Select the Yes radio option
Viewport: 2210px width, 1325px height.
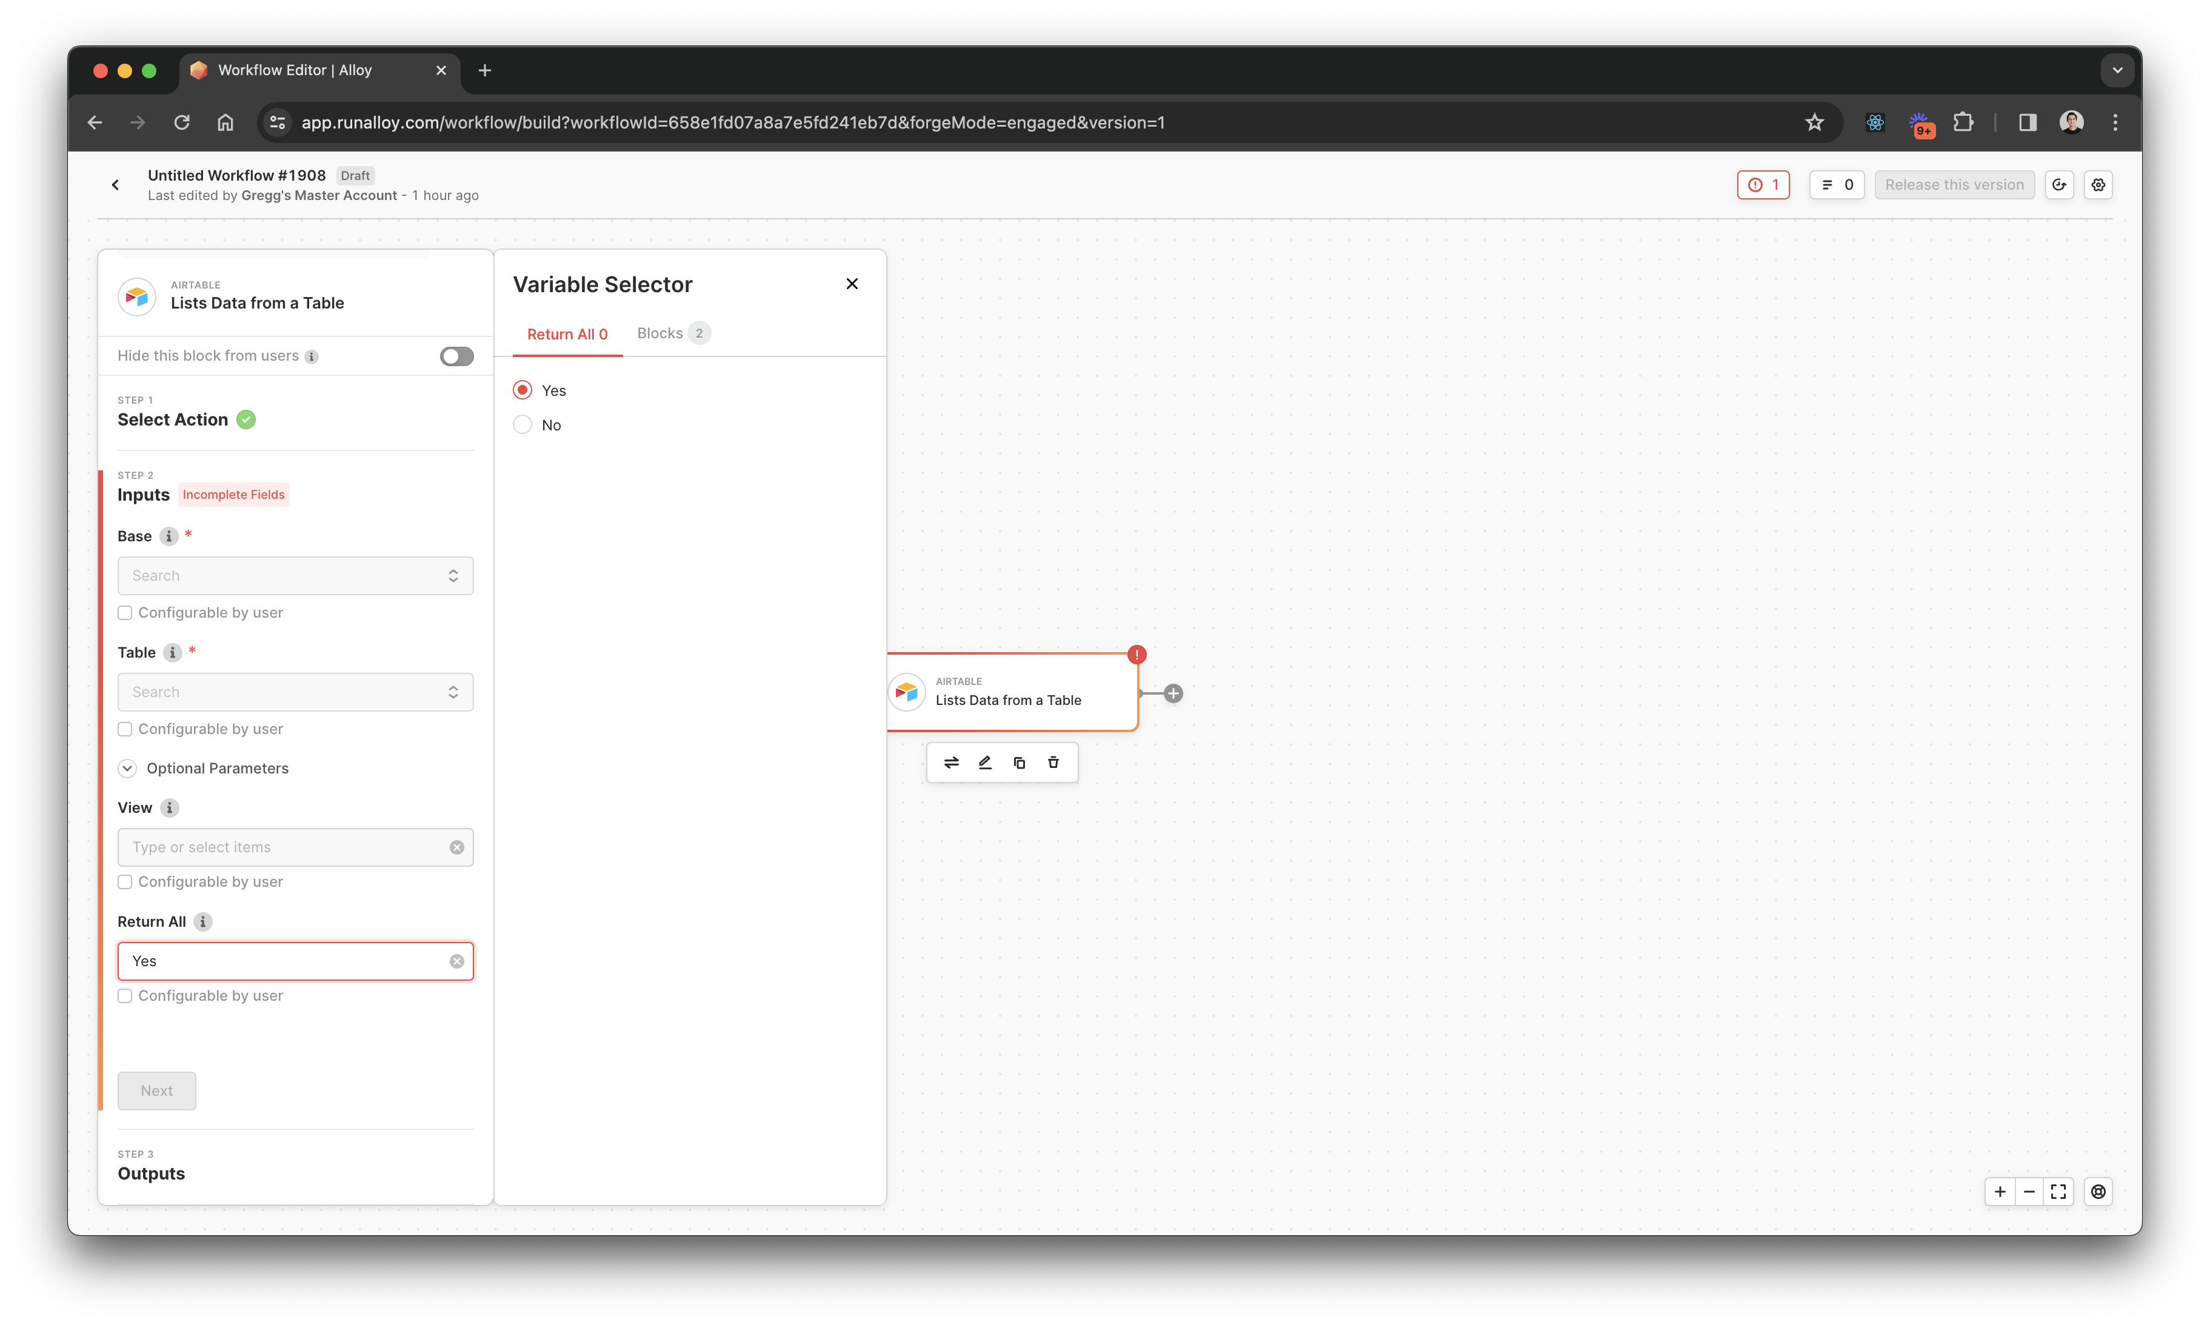pos(522,390)
